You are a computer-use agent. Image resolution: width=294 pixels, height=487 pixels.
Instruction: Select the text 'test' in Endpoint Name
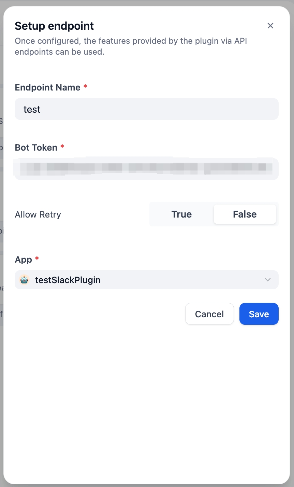click(x=32, y=109)
